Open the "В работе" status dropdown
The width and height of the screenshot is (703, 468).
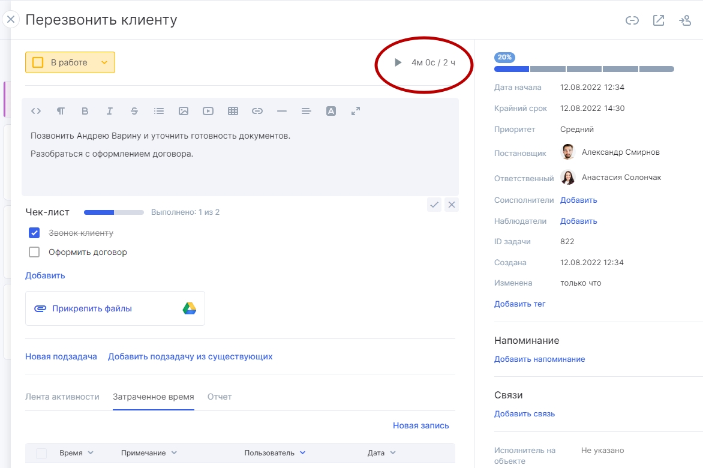coord(104,62)
